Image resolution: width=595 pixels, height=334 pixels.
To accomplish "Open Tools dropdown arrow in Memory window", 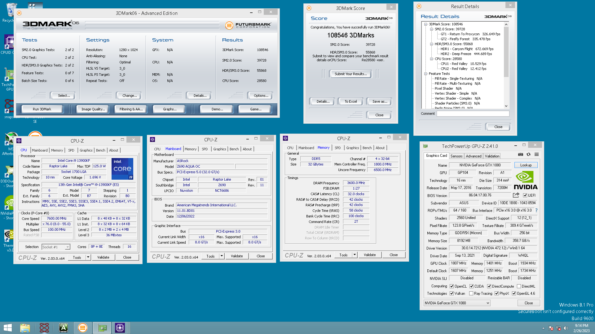I will (x=355, y=255).
